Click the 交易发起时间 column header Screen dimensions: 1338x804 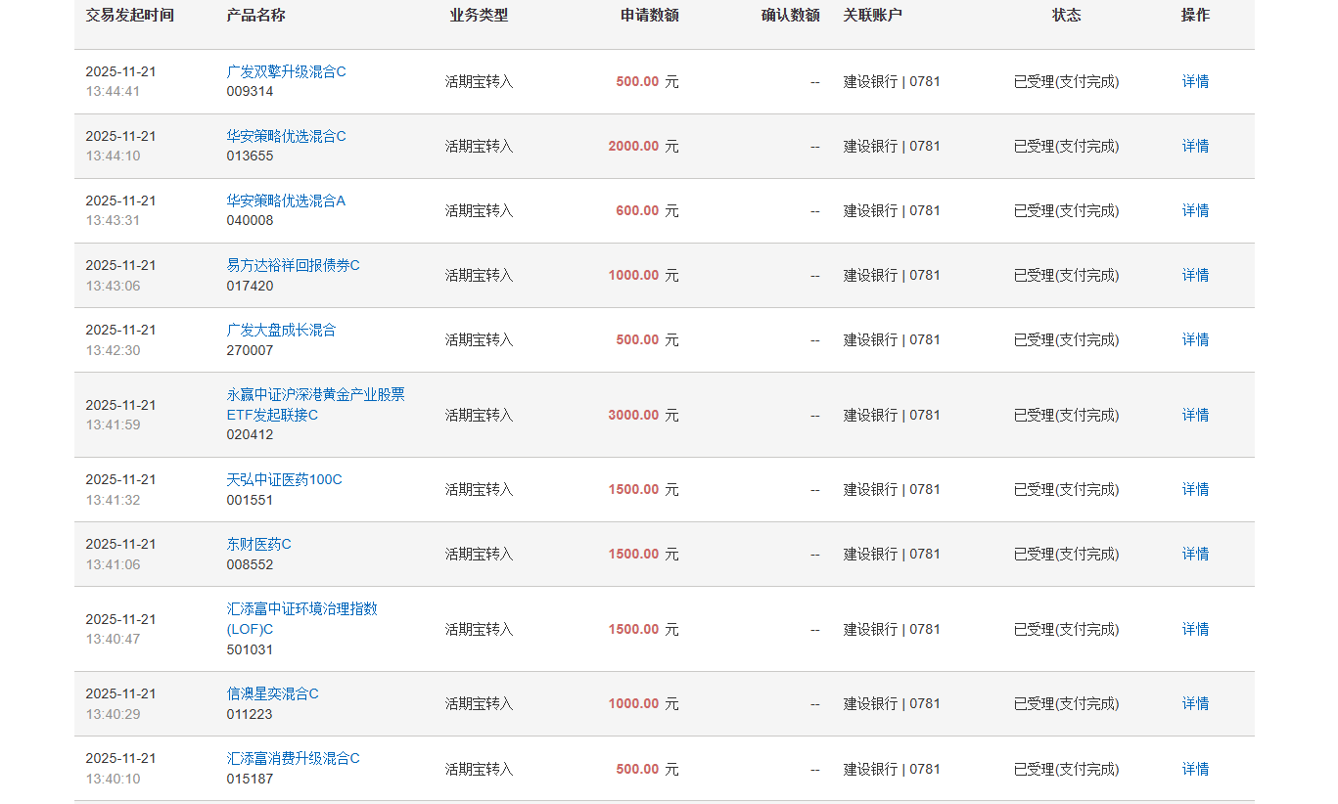(x=129, y=15)
